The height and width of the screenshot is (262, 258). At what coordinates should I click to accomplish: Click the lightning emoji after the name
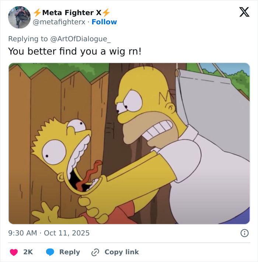[106, 13]
